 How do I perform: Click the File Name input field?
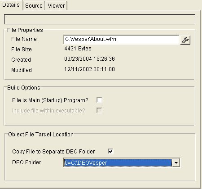[x=121, y=40]
